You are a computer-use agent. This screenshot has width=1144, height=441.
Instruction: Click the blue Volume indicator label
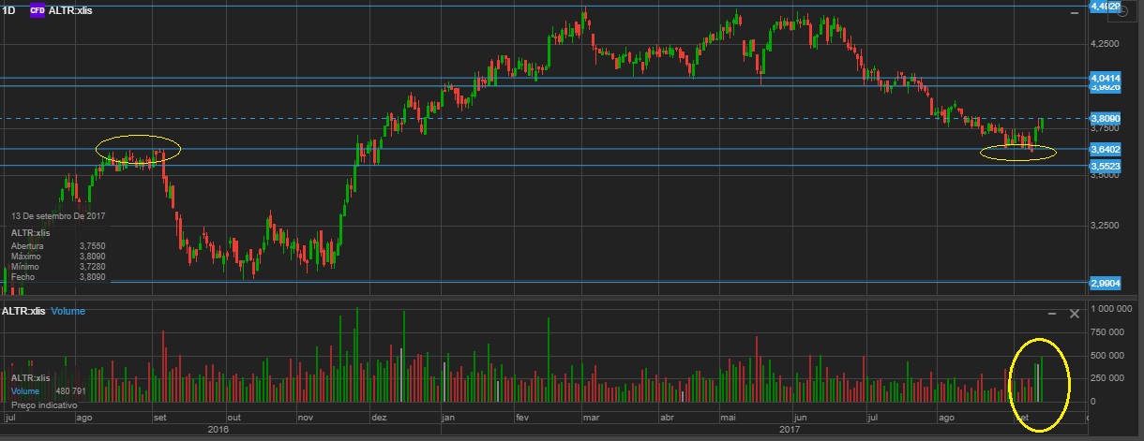68,311
